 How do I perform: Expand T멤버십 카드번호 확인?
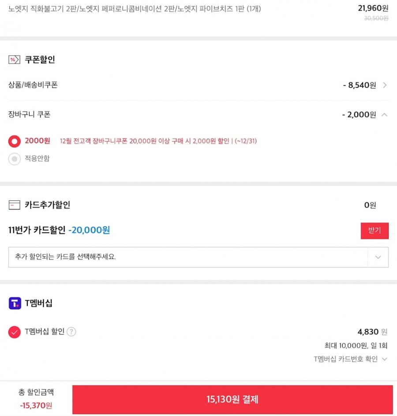pyautogui.click(x=350, y=359)
